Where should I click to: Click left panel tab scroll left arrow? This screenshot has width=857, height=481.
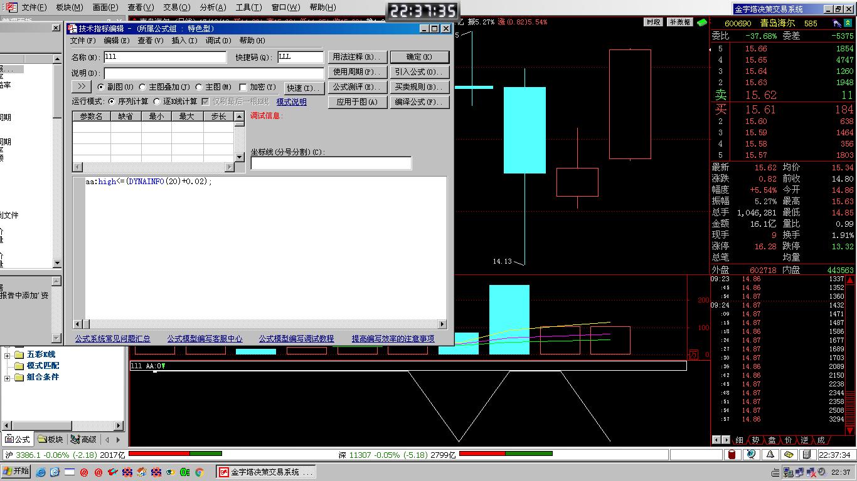tap(107, 440)
